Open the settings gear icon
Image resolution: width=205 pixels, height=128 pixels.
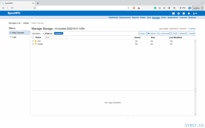click(179, 13)
